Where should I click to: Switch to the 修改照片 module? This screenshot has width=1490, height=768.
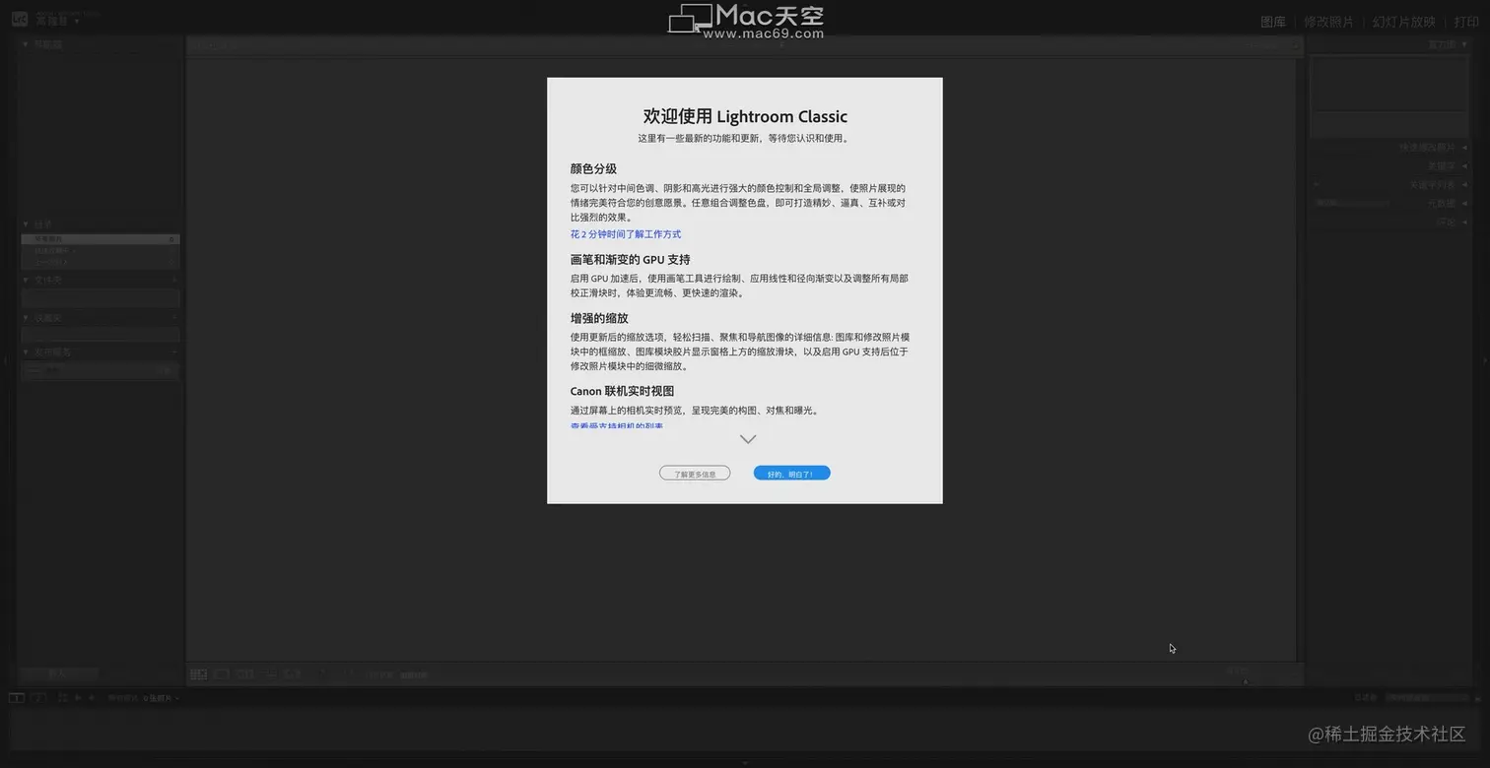[x=1328, y=22]
